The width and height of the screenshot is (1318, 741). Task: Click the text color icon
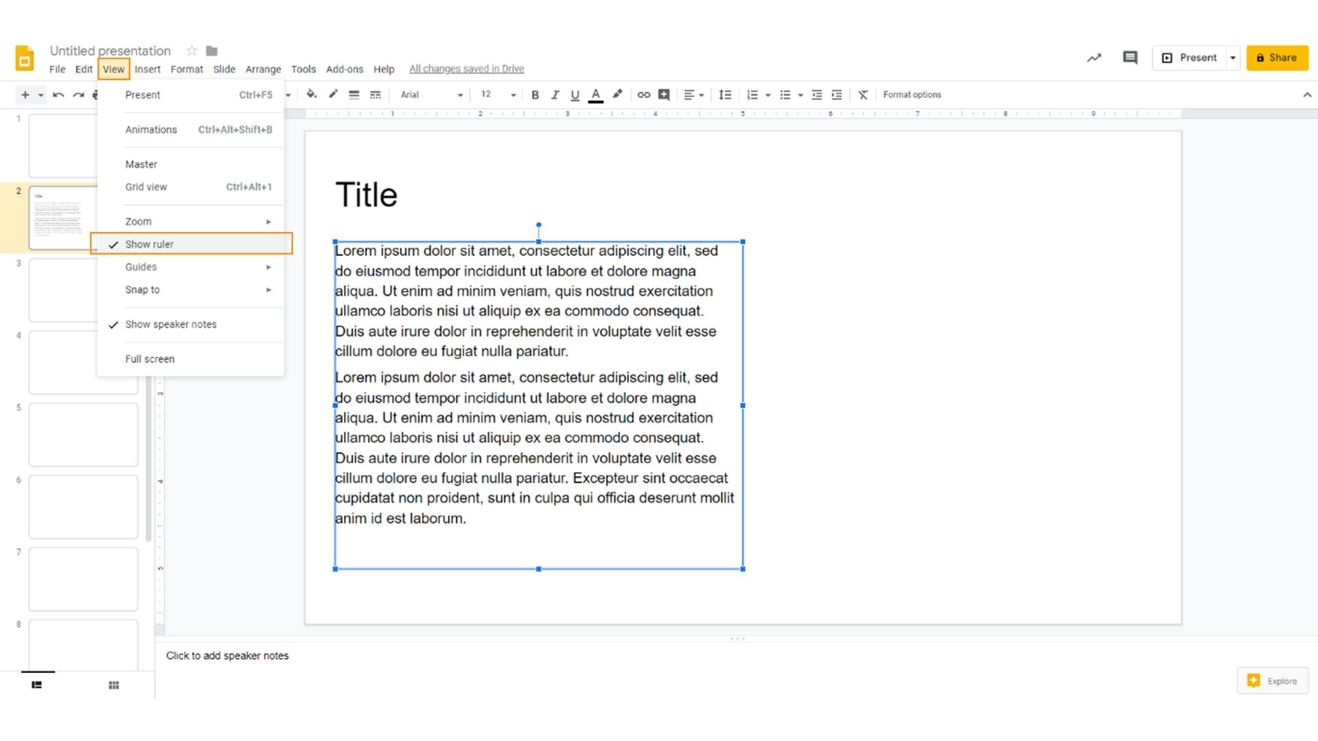click(x=594, y=95)
